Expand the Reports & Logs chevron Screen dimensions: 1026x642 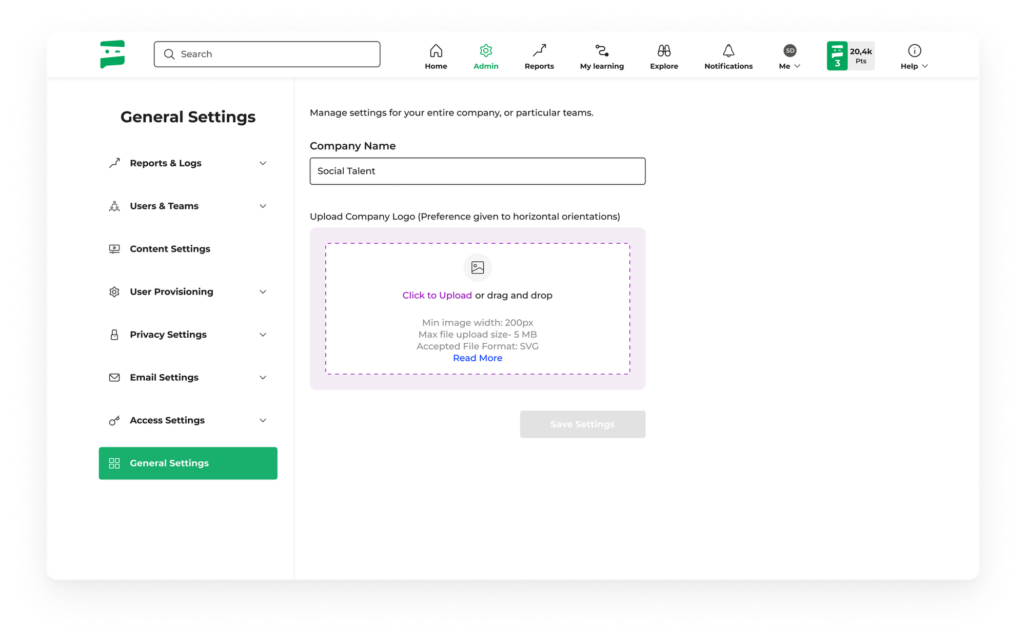(263, 163)
